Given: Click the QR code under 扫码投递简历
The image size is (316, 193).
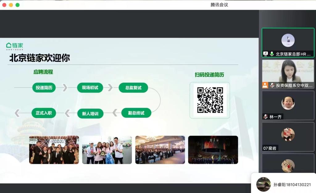Looking at the screenshot, I should 210,100.
